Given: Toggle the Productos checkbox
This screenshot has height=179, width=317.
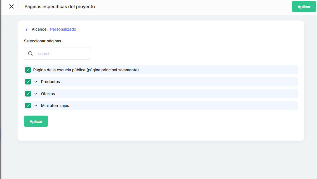Looking at the screenshot, I should pyautogui.click(x=28, y=82).
